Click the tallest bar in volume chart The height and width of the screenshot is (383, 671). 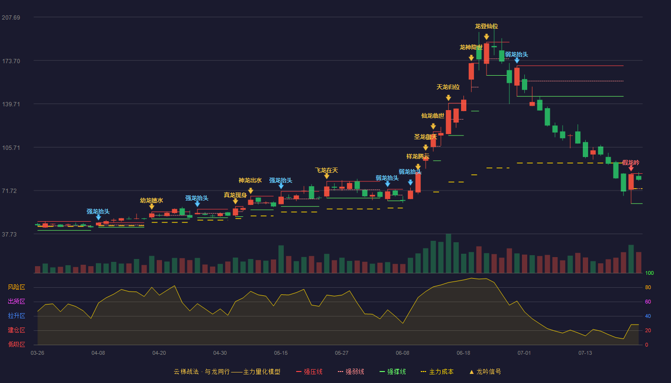pyautogui.click(x=448, y=253)
